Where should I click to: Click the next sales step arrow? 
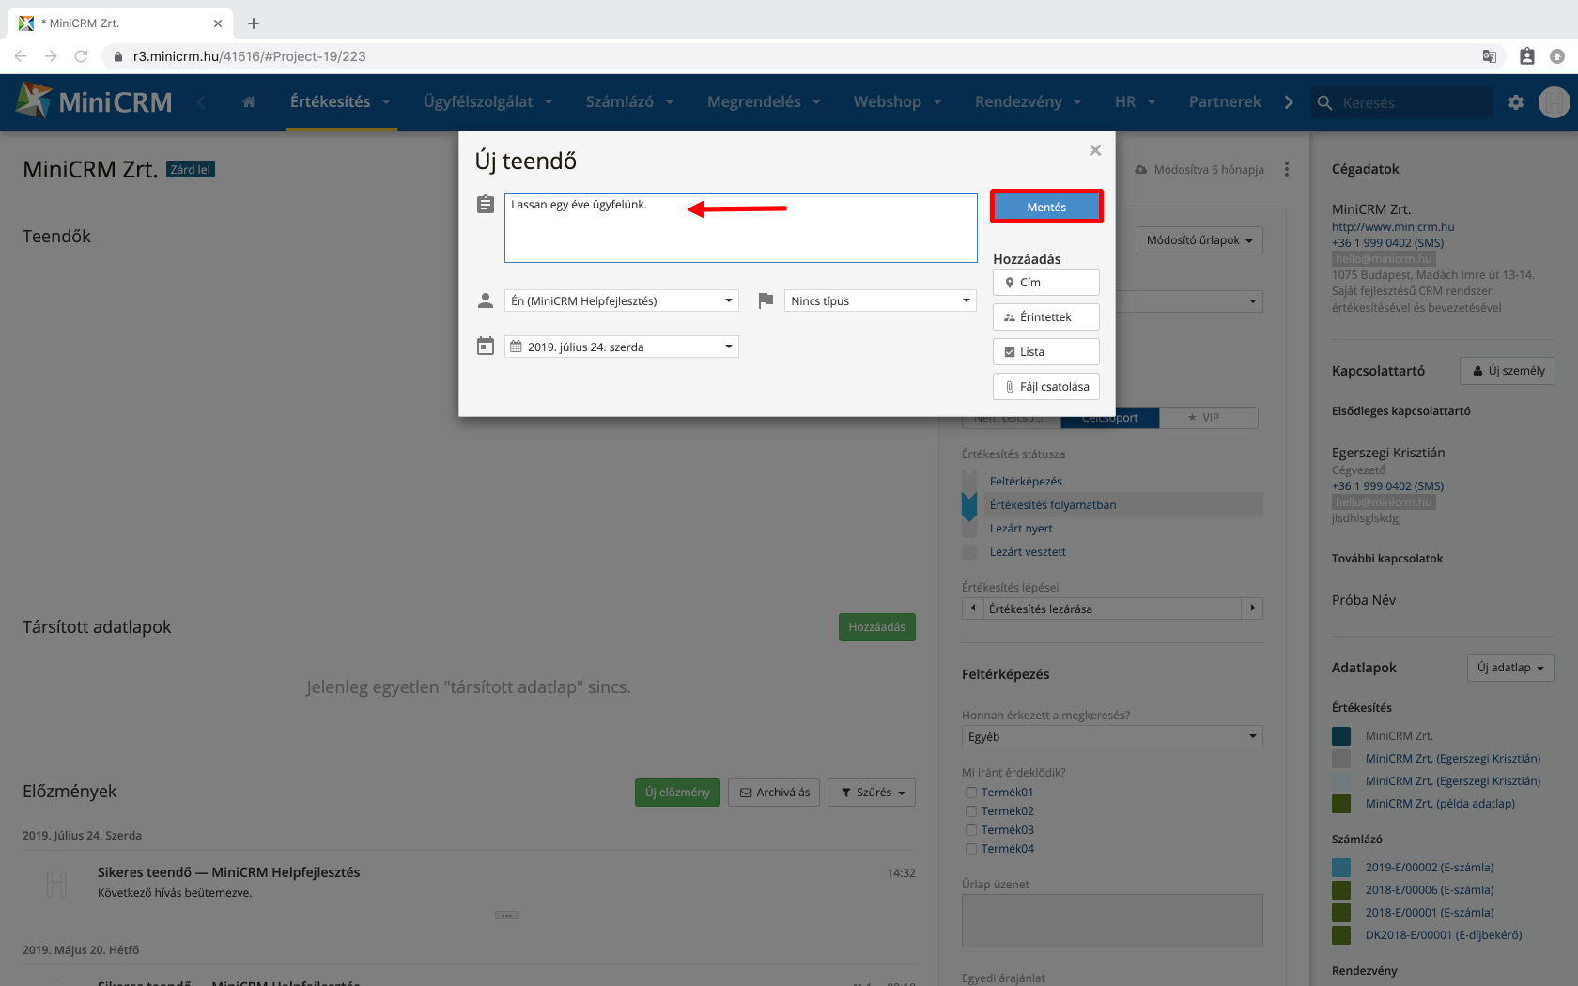coord(1252,609)
